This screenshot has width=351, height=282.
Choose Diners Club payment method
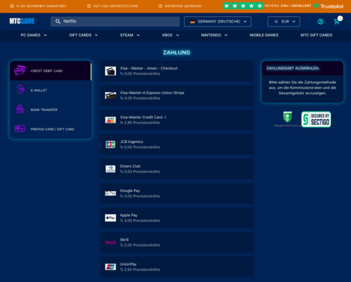[x=177, y=169]
